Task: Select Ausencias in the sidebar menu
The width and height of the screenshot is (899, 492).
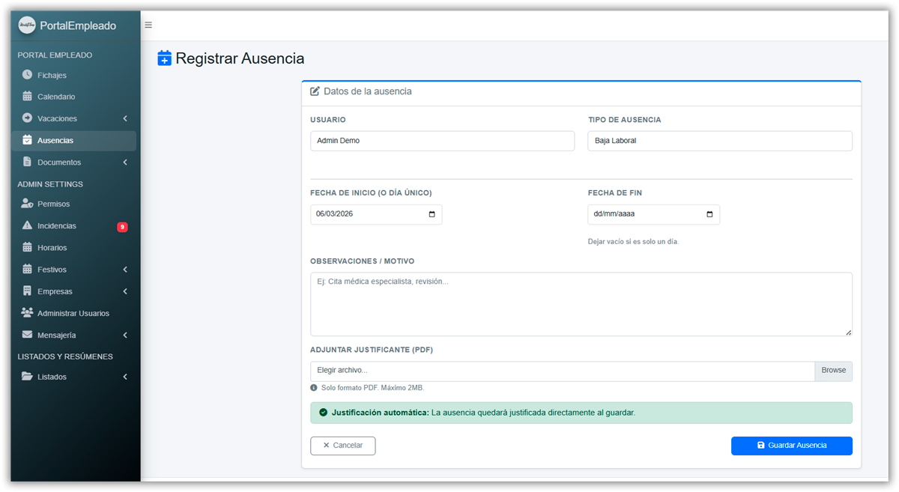Action: [x=55, y=141]
